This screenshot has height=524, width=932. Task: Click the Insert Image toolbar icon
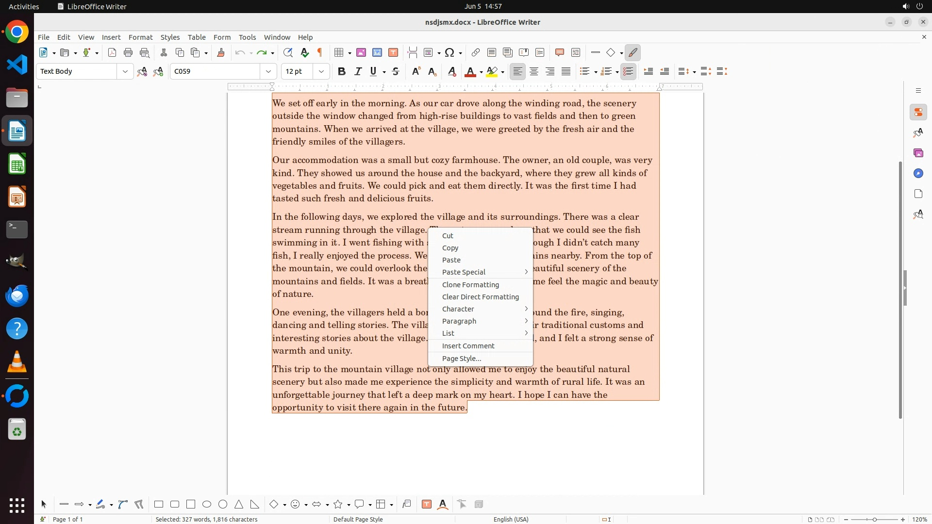coord(361,53)
